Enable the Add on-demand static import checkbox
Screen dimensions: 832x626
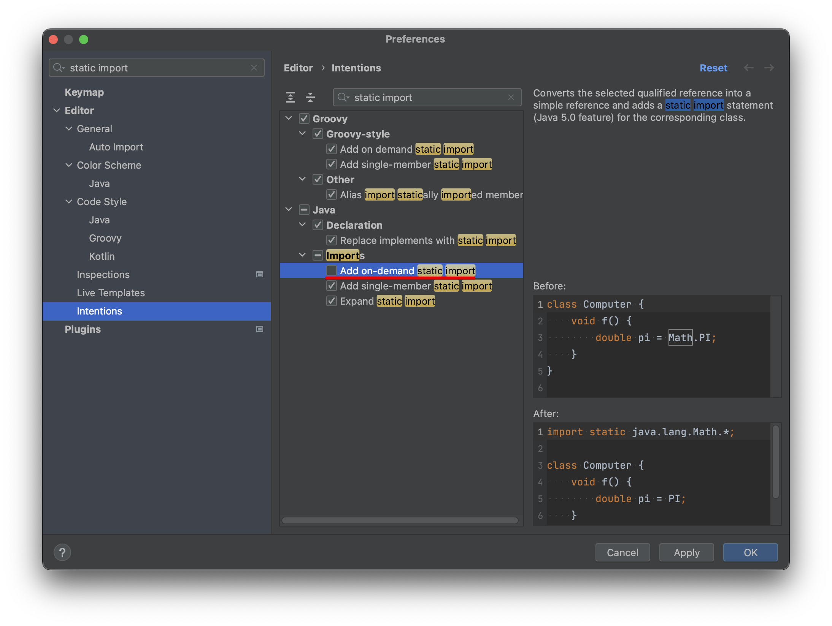coord(332,270)
